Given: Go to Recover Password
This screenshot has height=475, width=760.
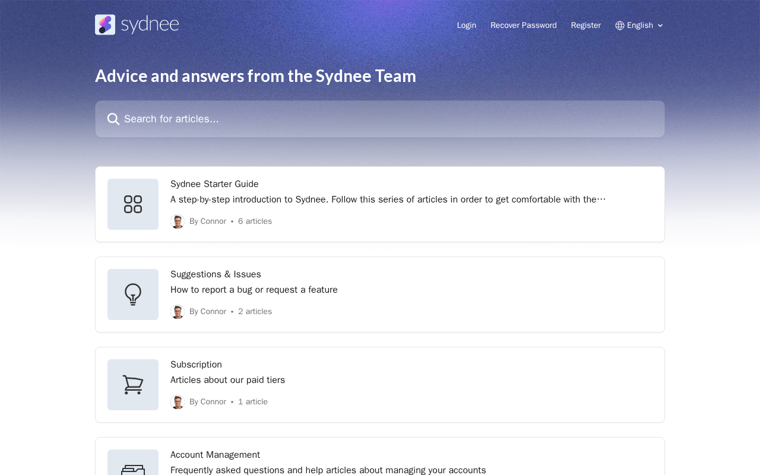Looking at the screenshot, I should coord(523,26).
